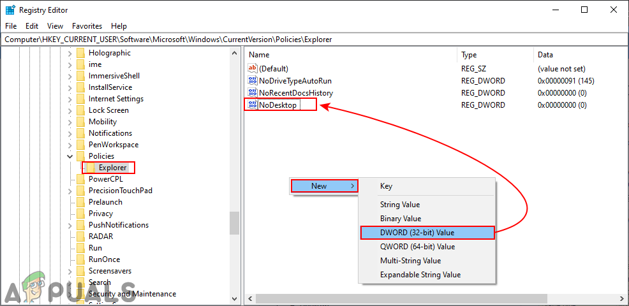
Task: Click the ime folder icon
Action: (81, 64)
